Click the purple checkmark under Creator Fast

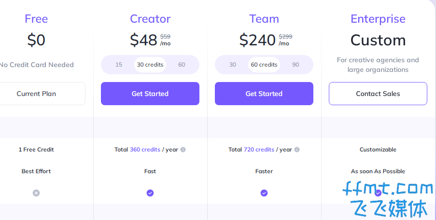click(150, 193)
